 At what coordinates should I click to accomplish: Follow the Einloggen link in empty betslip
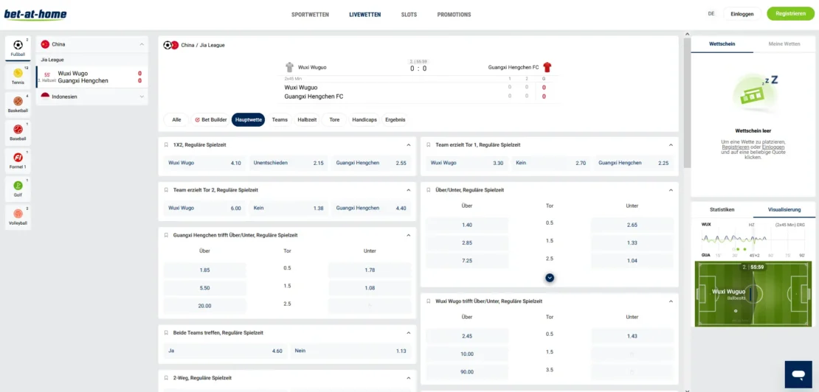[x=773, y=147]
